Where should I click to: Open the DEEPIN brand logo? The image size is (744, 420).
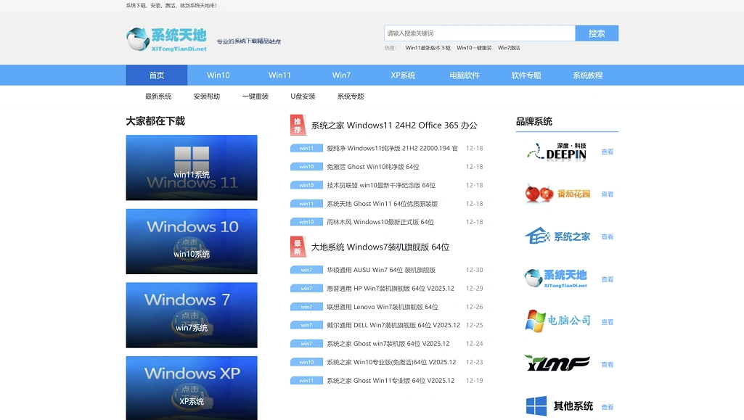coord(557,152)
